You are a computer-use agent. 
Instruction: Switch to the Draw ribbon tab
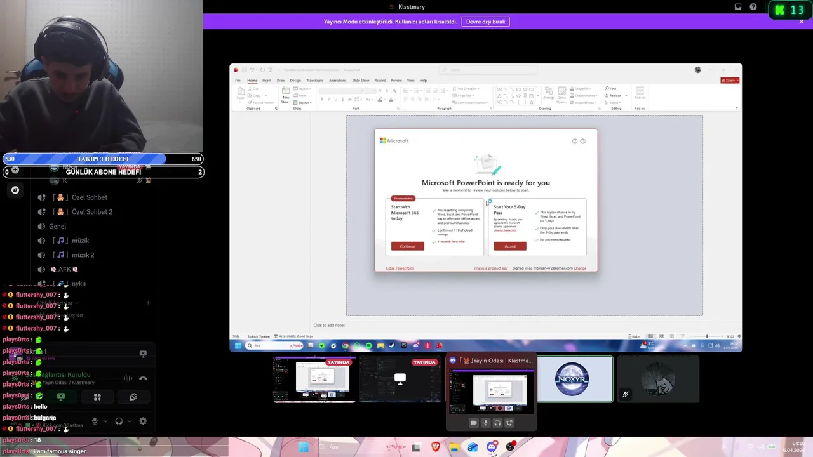tap(281, 81)
